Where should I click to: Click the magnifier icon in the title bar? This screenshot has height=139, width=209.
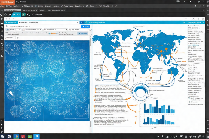(x=17, y=2)
